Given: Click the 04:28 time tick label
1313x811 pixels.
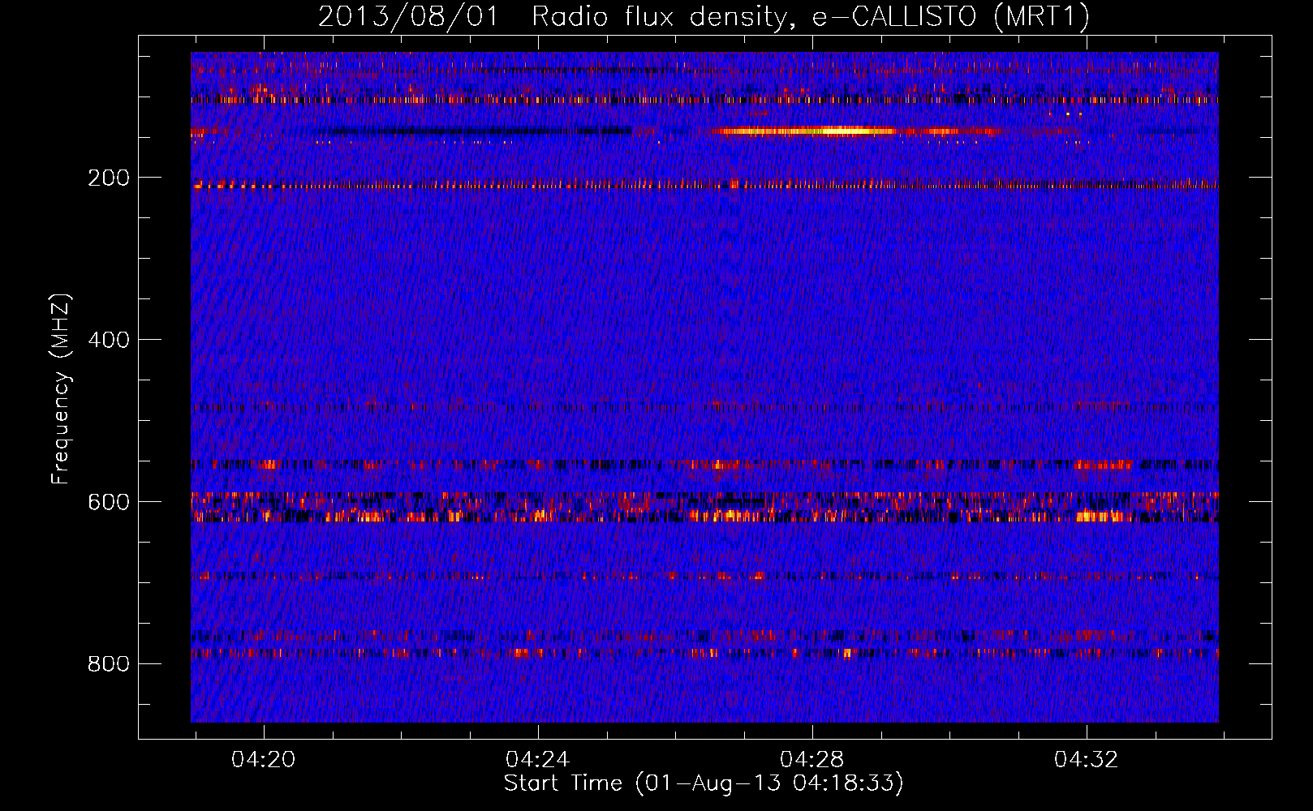Looking at the screenshot, I should pyautogui.click(x=812, y=760).
